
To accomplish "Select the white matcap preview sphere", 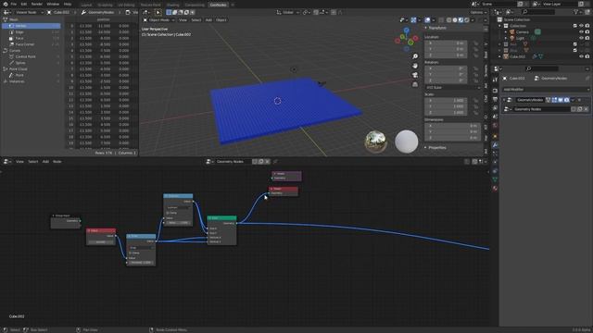I will 406,142.
